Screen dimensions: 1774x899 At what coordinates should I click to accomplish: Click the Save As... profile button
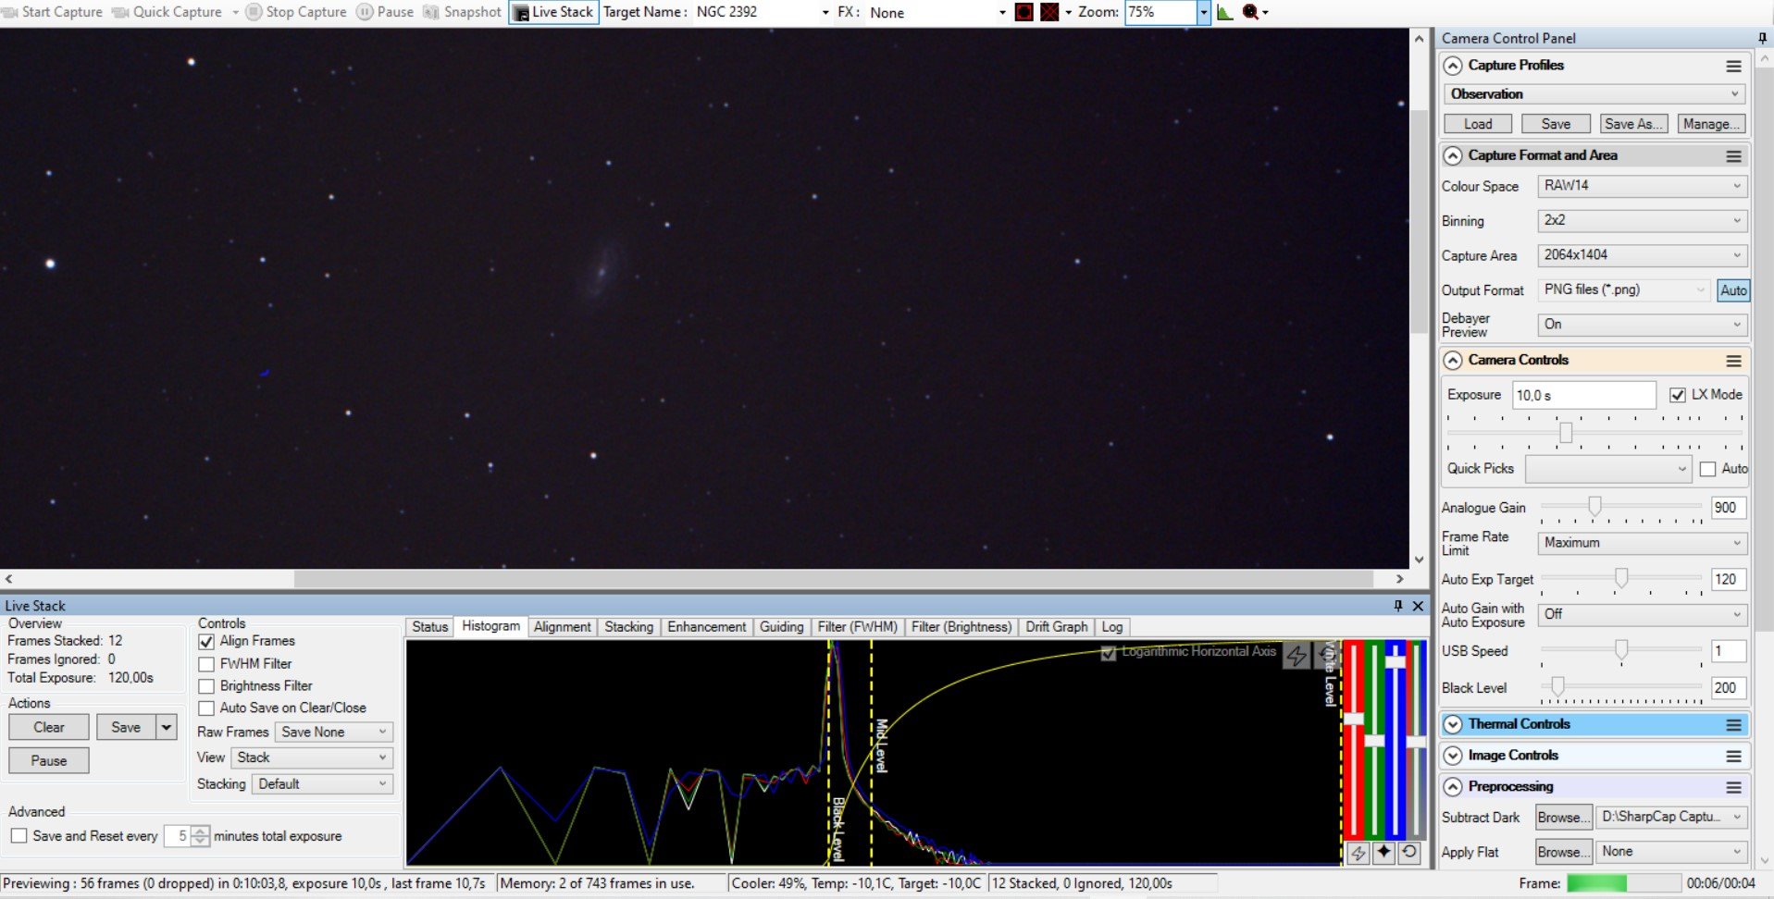pos(1633,124)
